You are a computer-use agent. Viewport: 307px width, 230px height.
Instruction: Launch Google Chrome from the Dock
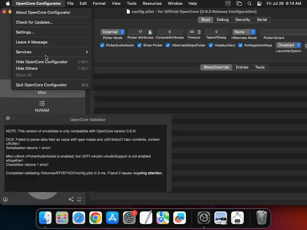tap(96, 217)
